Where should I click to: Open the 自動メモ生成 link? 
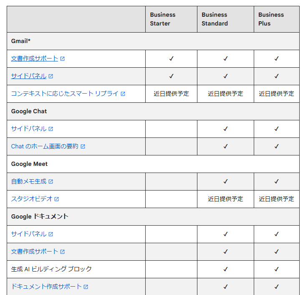[x=29, y=181]
